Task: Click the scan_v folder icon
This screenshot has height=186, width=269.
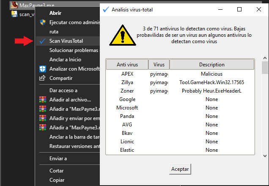Action: click(x=14, y=14)
